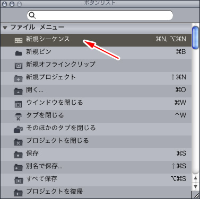This screenshot has height=199, width=200.
Task: Click the プロジェクトを閉じる folder-x icon
Action: [x=19, y=142]
